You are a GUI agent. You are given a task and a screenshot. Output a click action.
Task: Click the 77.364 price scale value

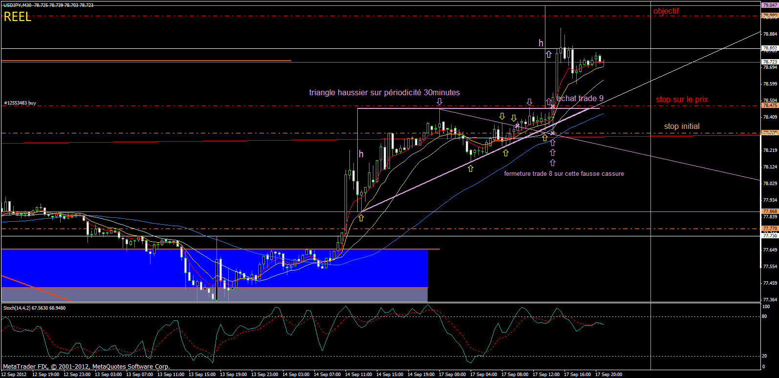click(x=770, y=300)
